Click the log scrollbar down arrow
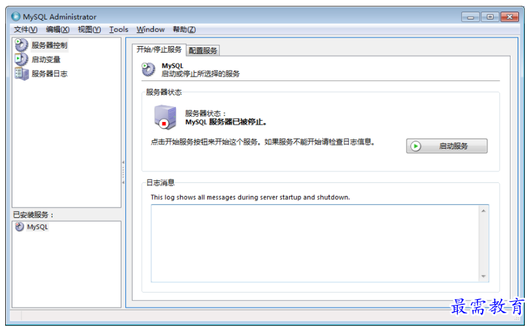The height and width of the screenshot is (327, 530). pyautogui.click(x=483, y=276)
